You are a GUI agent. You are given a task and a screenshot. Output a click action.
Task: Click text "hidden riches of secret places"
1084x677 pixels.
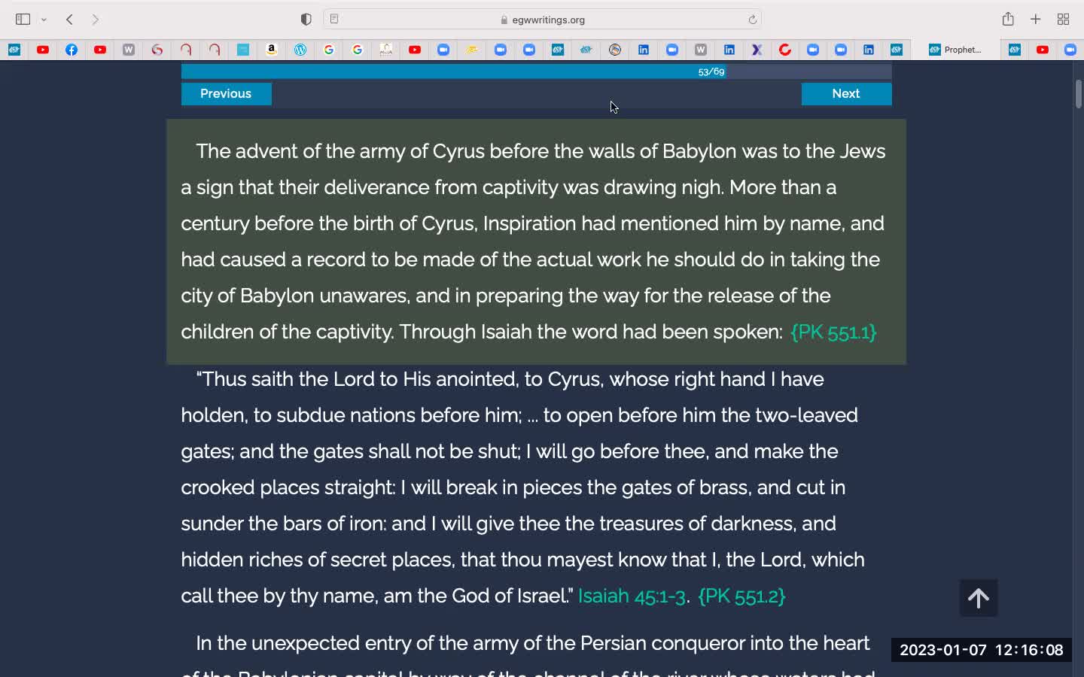(318, 560)
